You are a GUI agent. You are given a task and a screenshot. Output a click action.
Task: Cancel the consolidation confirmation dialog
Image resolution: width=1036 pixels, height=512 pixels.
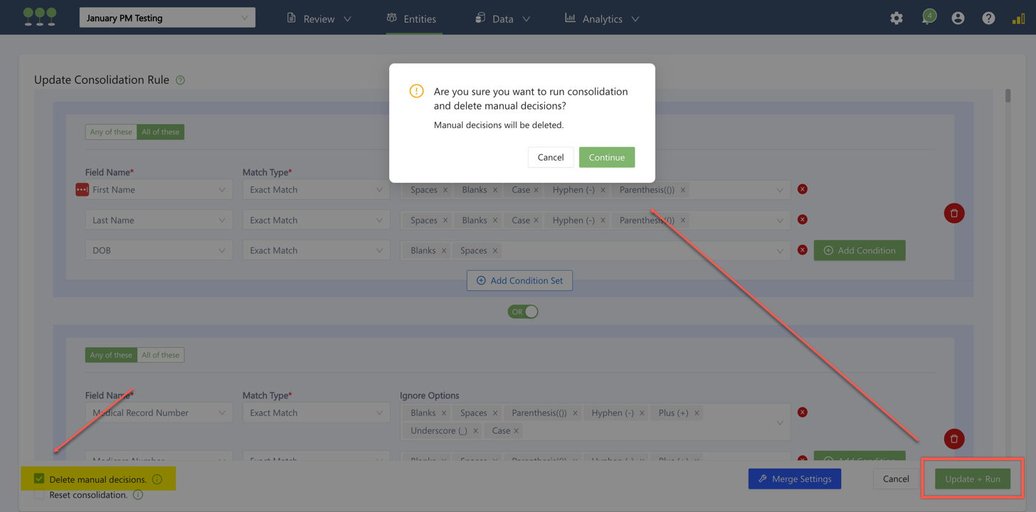click(550, 157)
